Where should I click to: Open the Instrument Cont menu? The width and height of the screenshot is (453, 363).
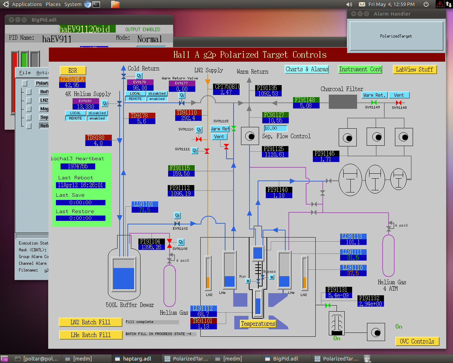click(x=360, y=69)
